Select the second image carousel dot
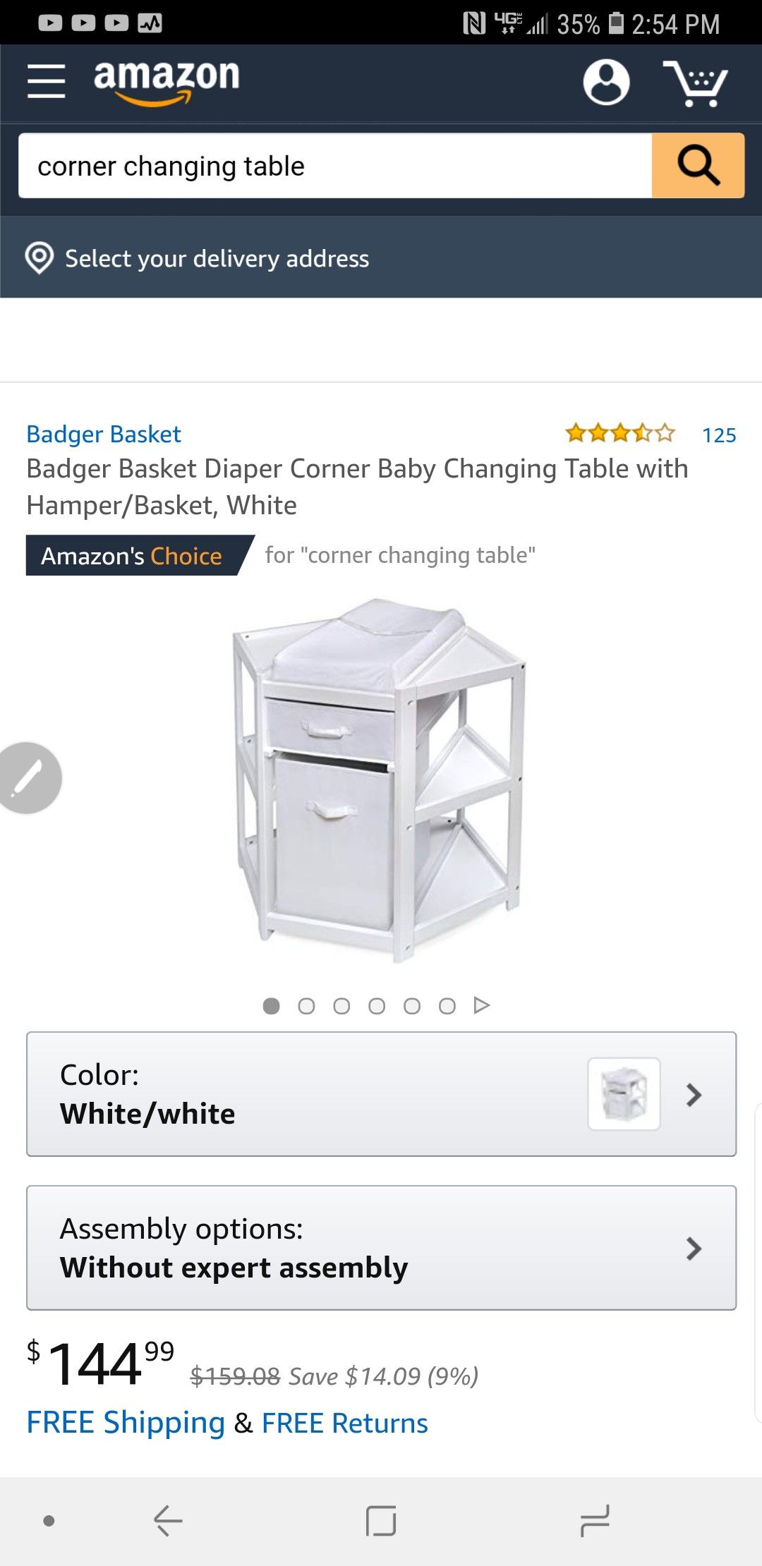 point(306,1006)
